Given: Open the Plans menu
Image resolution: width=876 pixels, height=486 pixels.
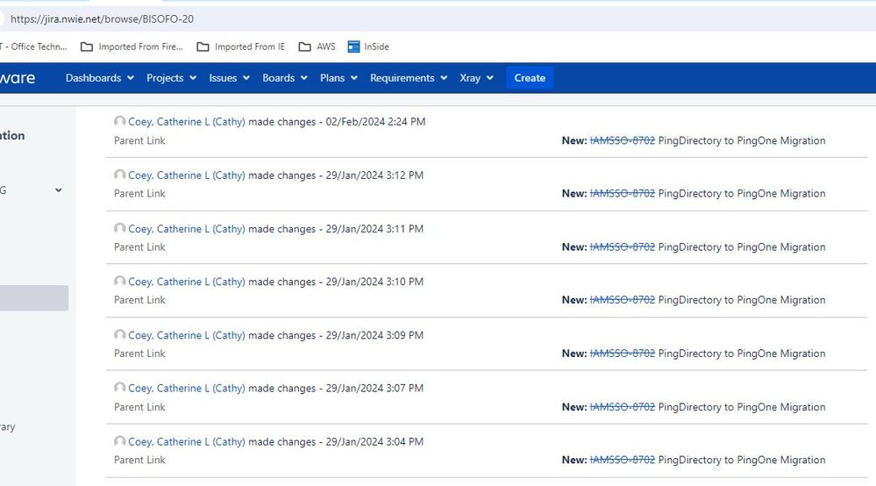Looking at the screenshot, I should click(338, 78).
